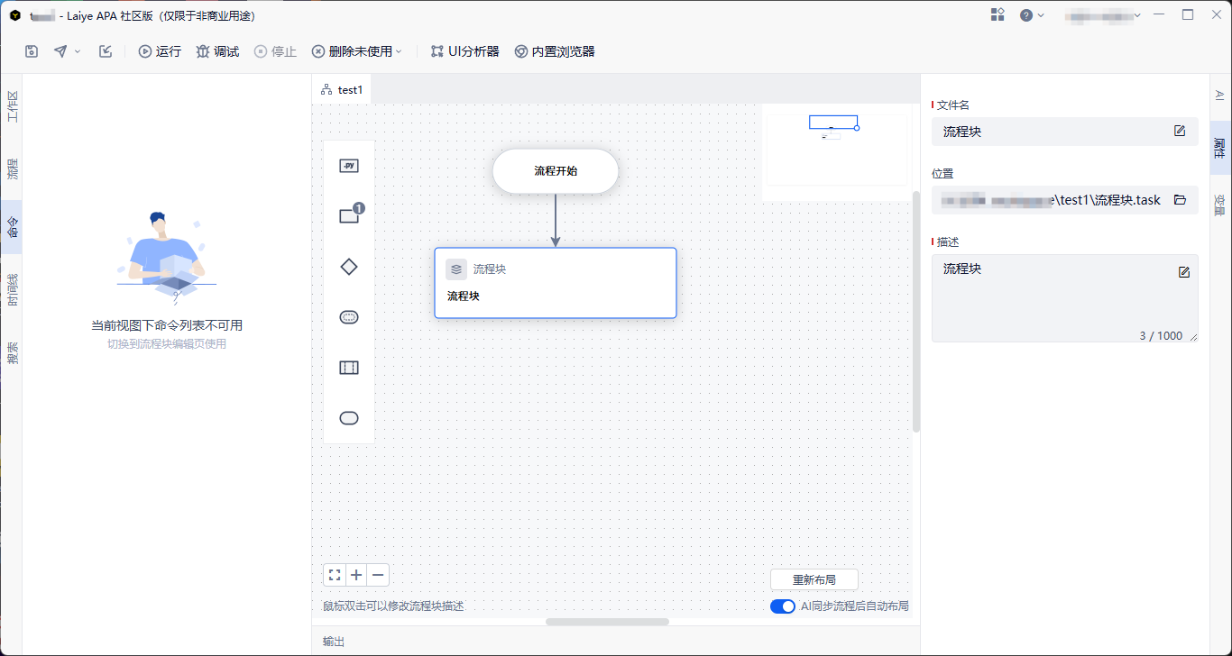Pick the three-column subflow node icon
The image size is (1232, 656).
(349, 368)
